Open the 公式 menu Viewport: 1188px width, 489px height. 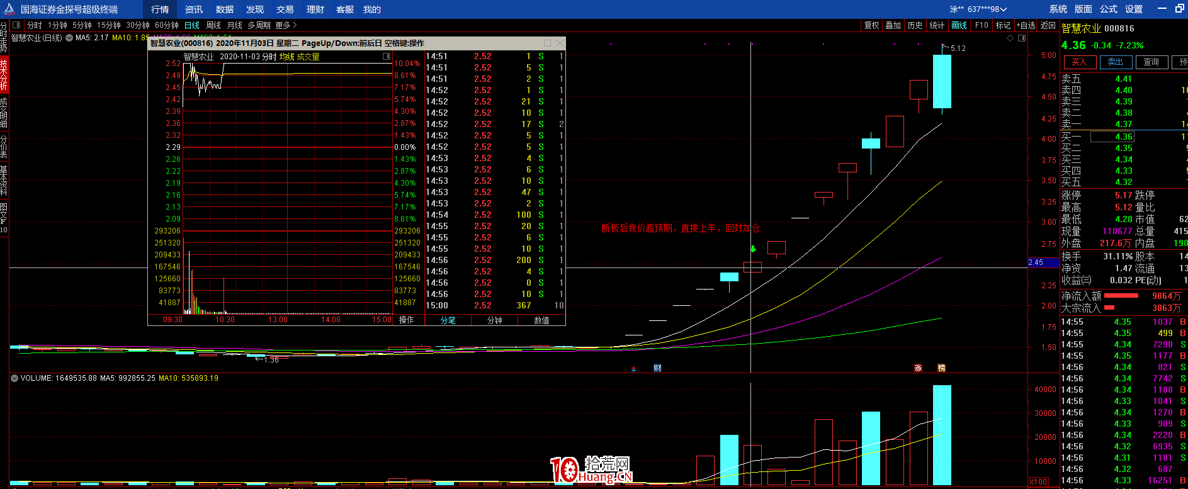(x=1109, y=9)
